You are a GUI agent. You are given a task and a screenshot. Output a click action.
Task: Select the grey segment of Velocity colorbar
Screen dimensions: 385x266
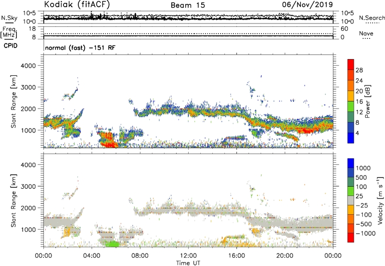[351, 200]
